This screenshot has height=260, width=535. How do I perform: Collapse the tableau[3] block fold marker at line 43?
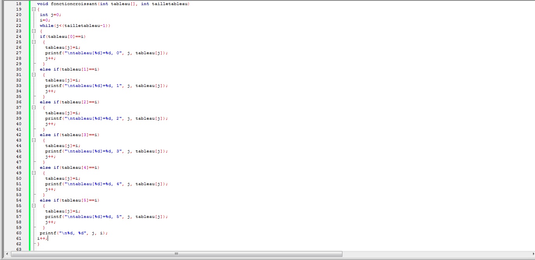point(34,140)
